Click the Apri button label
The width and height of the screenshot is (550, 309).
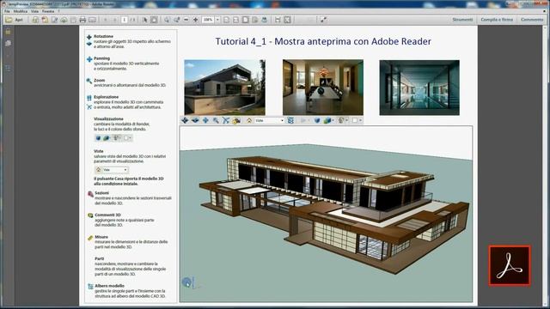tap(19, 20)
